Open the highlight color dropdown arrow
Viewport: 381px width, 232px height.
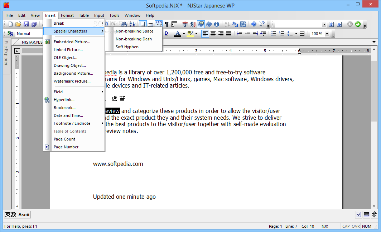[x=196, y=34]
